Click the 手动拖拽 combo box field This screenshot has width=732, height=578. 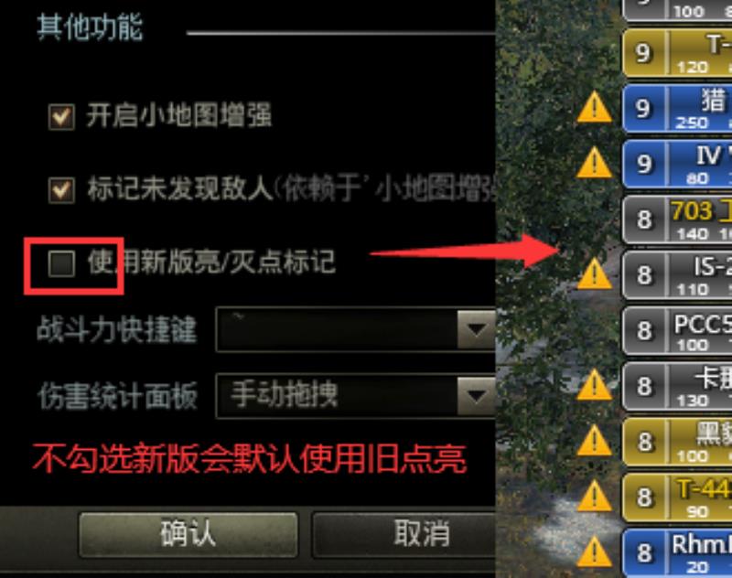tap(356, 396)
